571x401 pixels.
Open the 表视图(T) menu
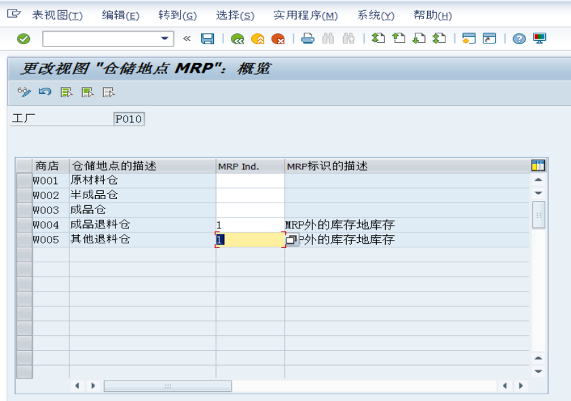(x=57, y=16)
